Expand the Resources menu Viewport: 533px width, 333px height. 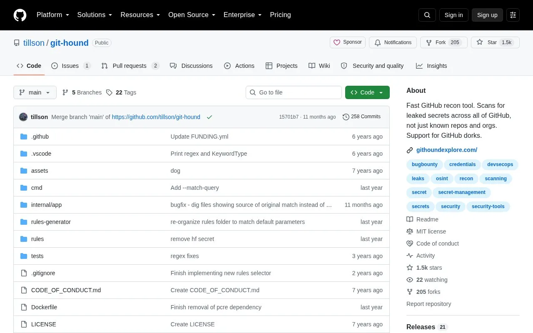point(140,15)
